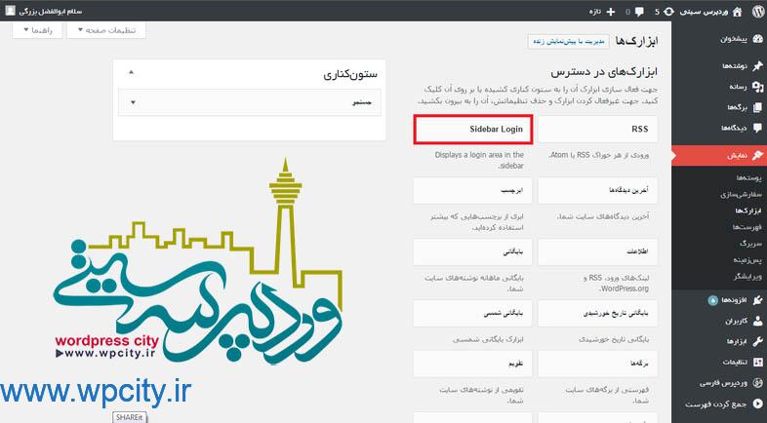Click the جستجو widget title in sidebar panel
Image resolution: width=767 pixels, height=423 pixels.
[x=362, y=102]
